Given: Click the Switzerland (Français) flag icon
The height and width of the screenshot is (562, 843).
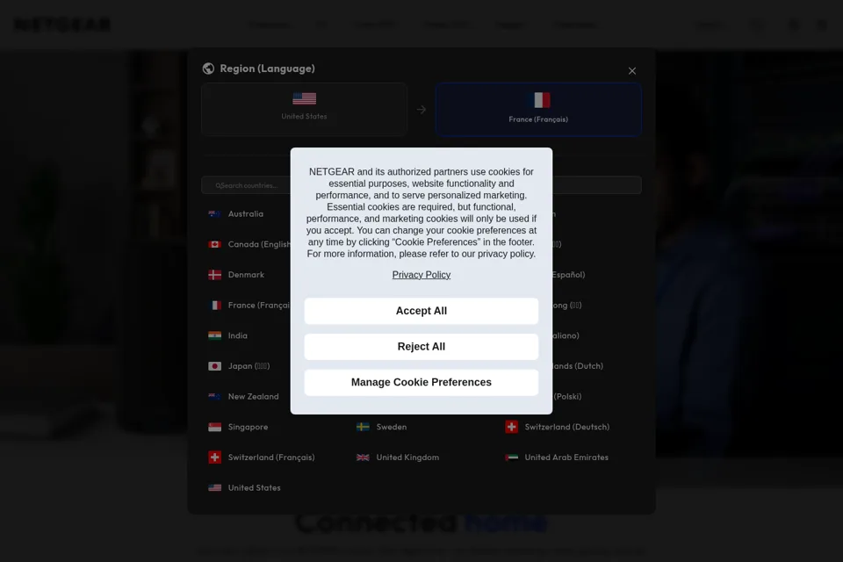Looking at the screenshot, I should (x=214, y=458).
